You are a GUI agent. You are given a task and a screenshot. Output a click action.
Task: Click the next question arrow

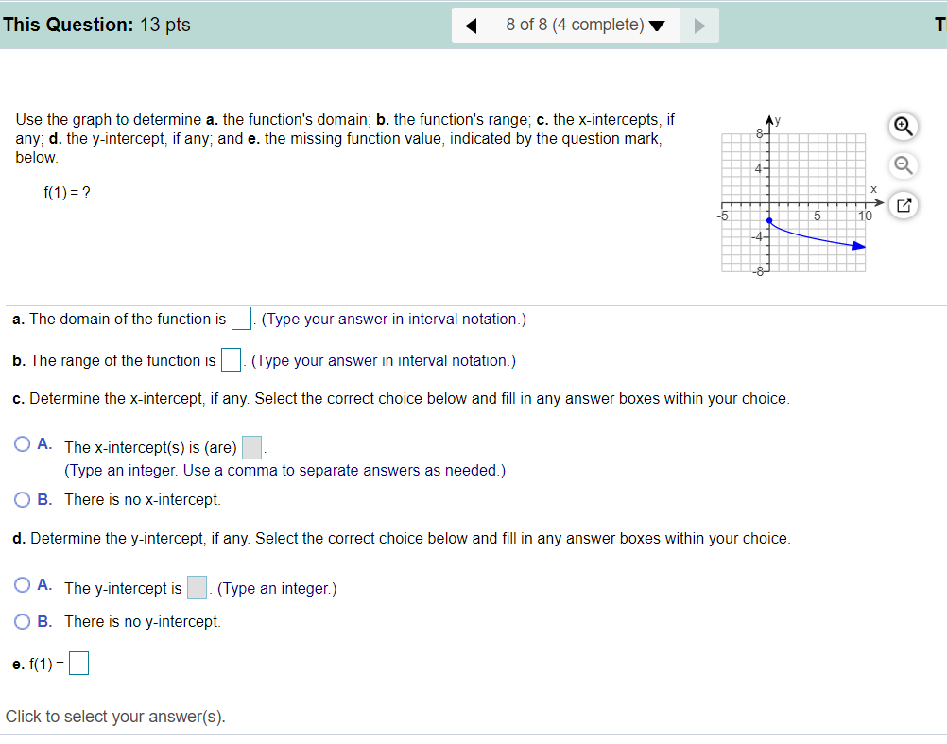699,25
